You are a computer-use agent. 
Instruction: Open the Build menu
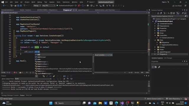[33, 2]
